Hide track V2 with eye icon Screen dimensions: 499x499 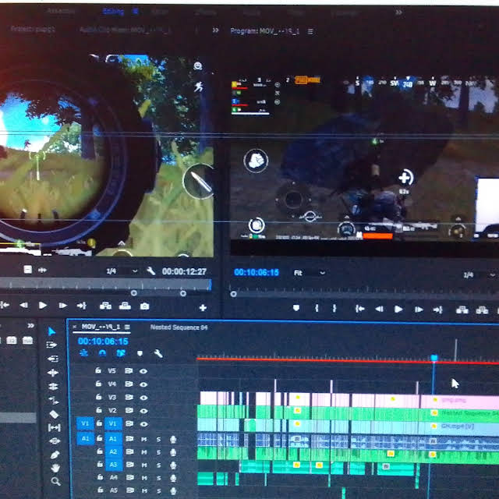coord(143,411)
